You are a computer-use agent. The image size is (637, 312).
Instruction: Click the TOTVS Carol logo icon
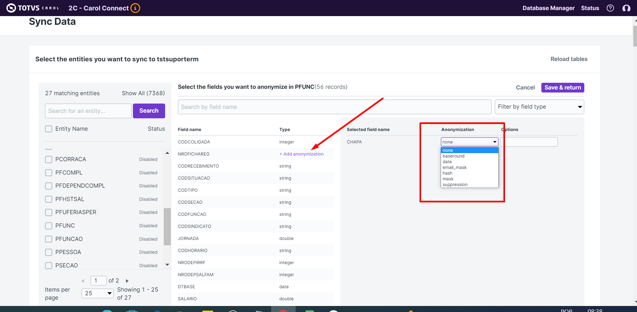pyautogui.click(x=11, y=8)
